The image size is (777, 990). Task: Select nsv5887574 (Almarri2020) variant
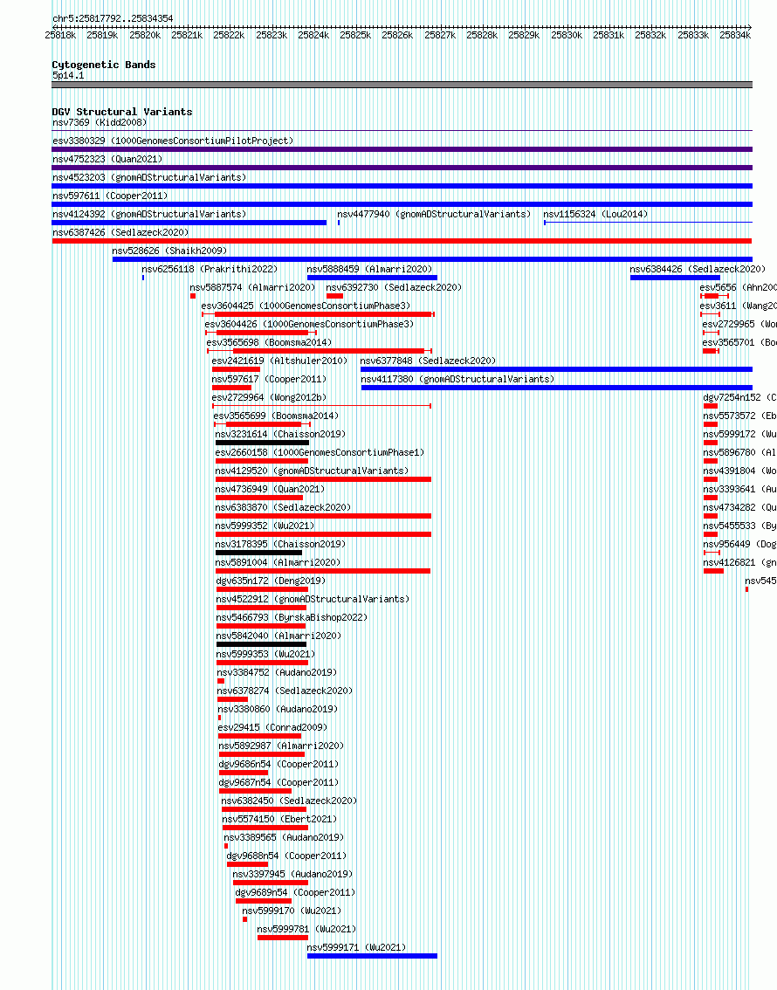(252, 287)
